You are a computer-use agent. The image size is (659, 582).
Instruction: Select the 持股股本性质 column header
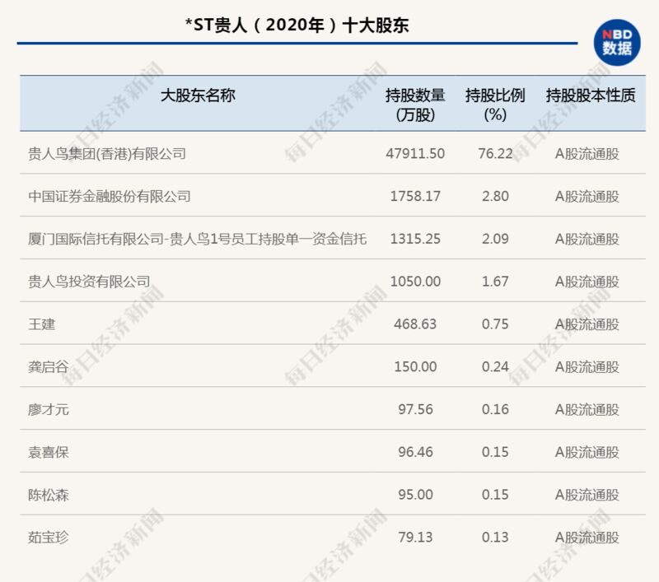pos(591,95)
